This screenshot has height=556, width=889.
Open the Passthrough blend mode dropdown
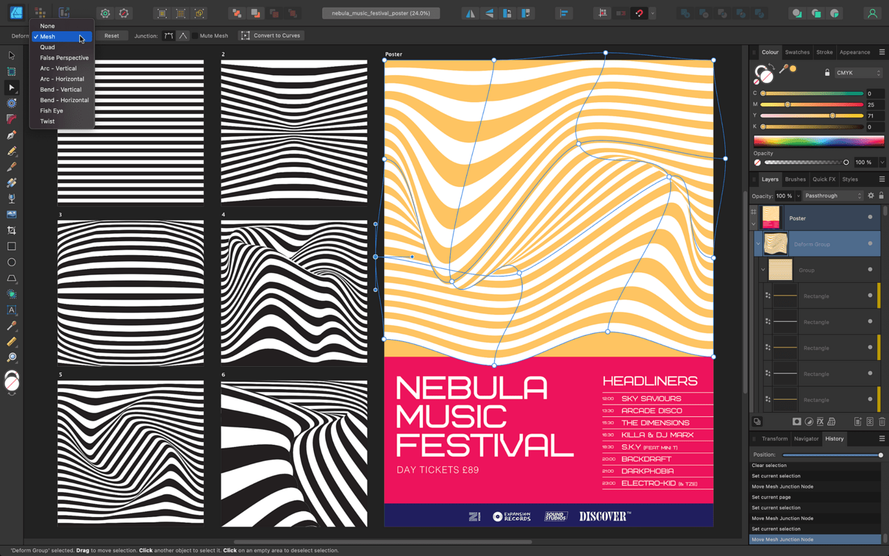pos(833,196)
